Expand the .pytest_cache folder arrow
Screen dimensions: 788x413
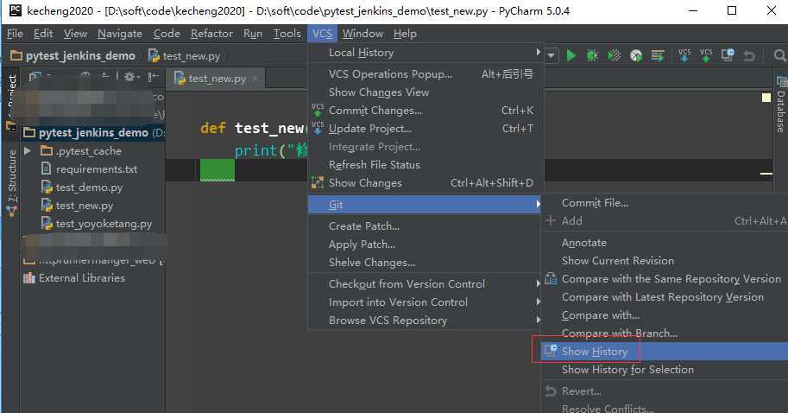(28, 151)
